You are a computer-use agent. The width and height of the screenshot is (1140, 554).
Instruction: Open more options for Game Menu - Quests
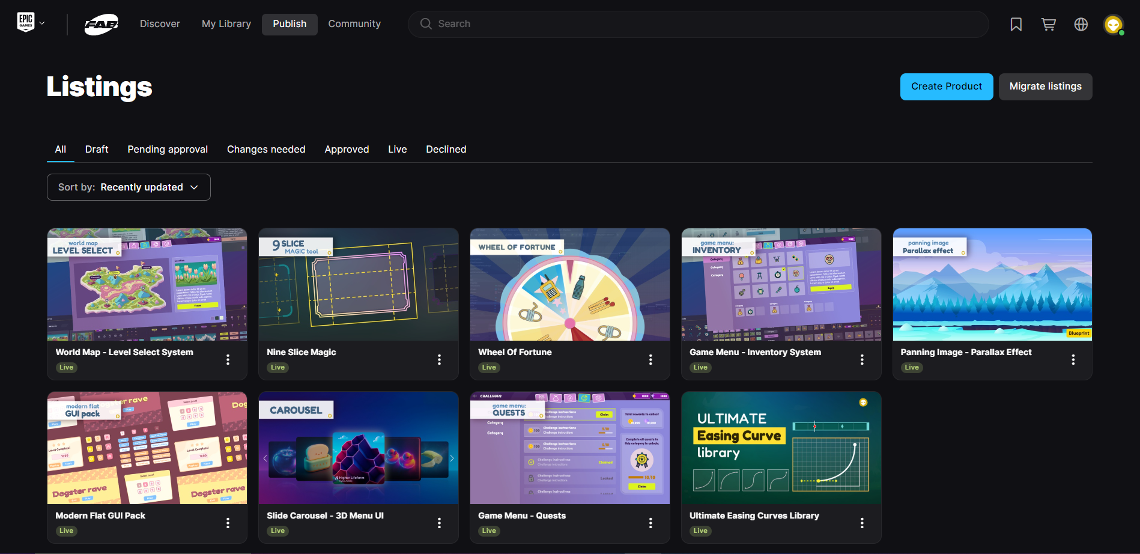650,523
